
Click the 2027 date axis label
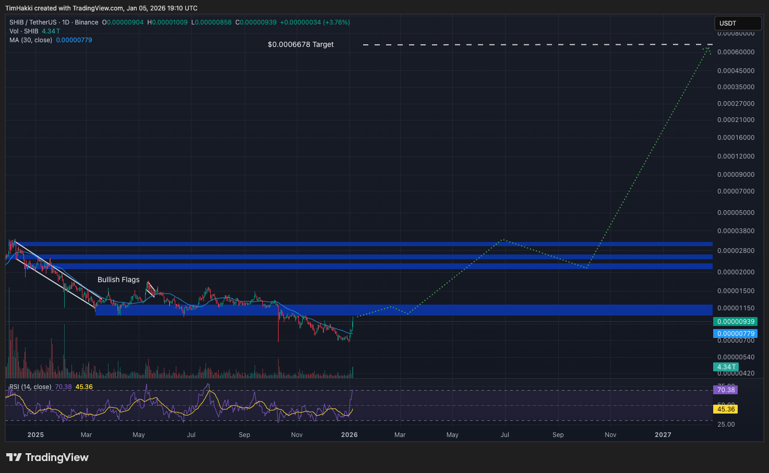[663, 434]
